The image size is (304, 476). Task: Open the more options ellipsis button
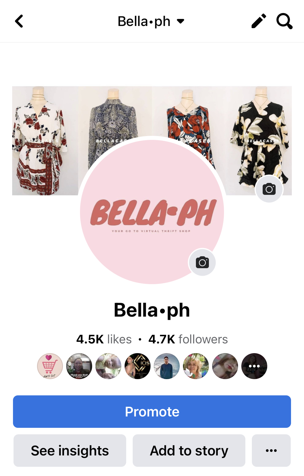click(271, 451)
